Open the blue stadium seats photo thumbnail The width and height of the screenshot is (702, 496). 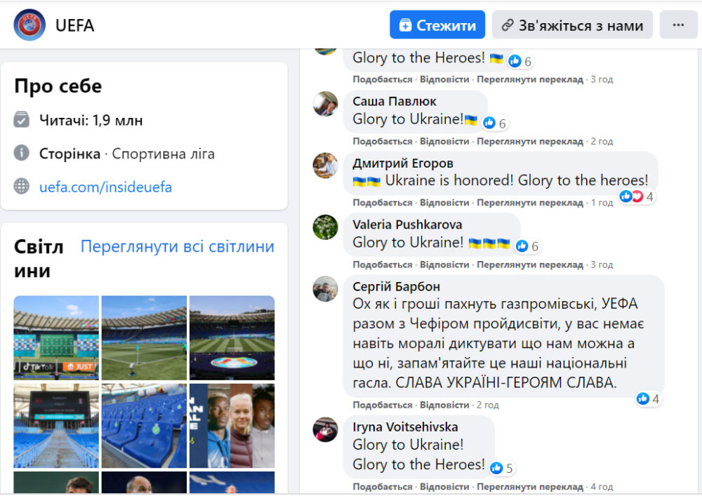(x=144, y=426)
